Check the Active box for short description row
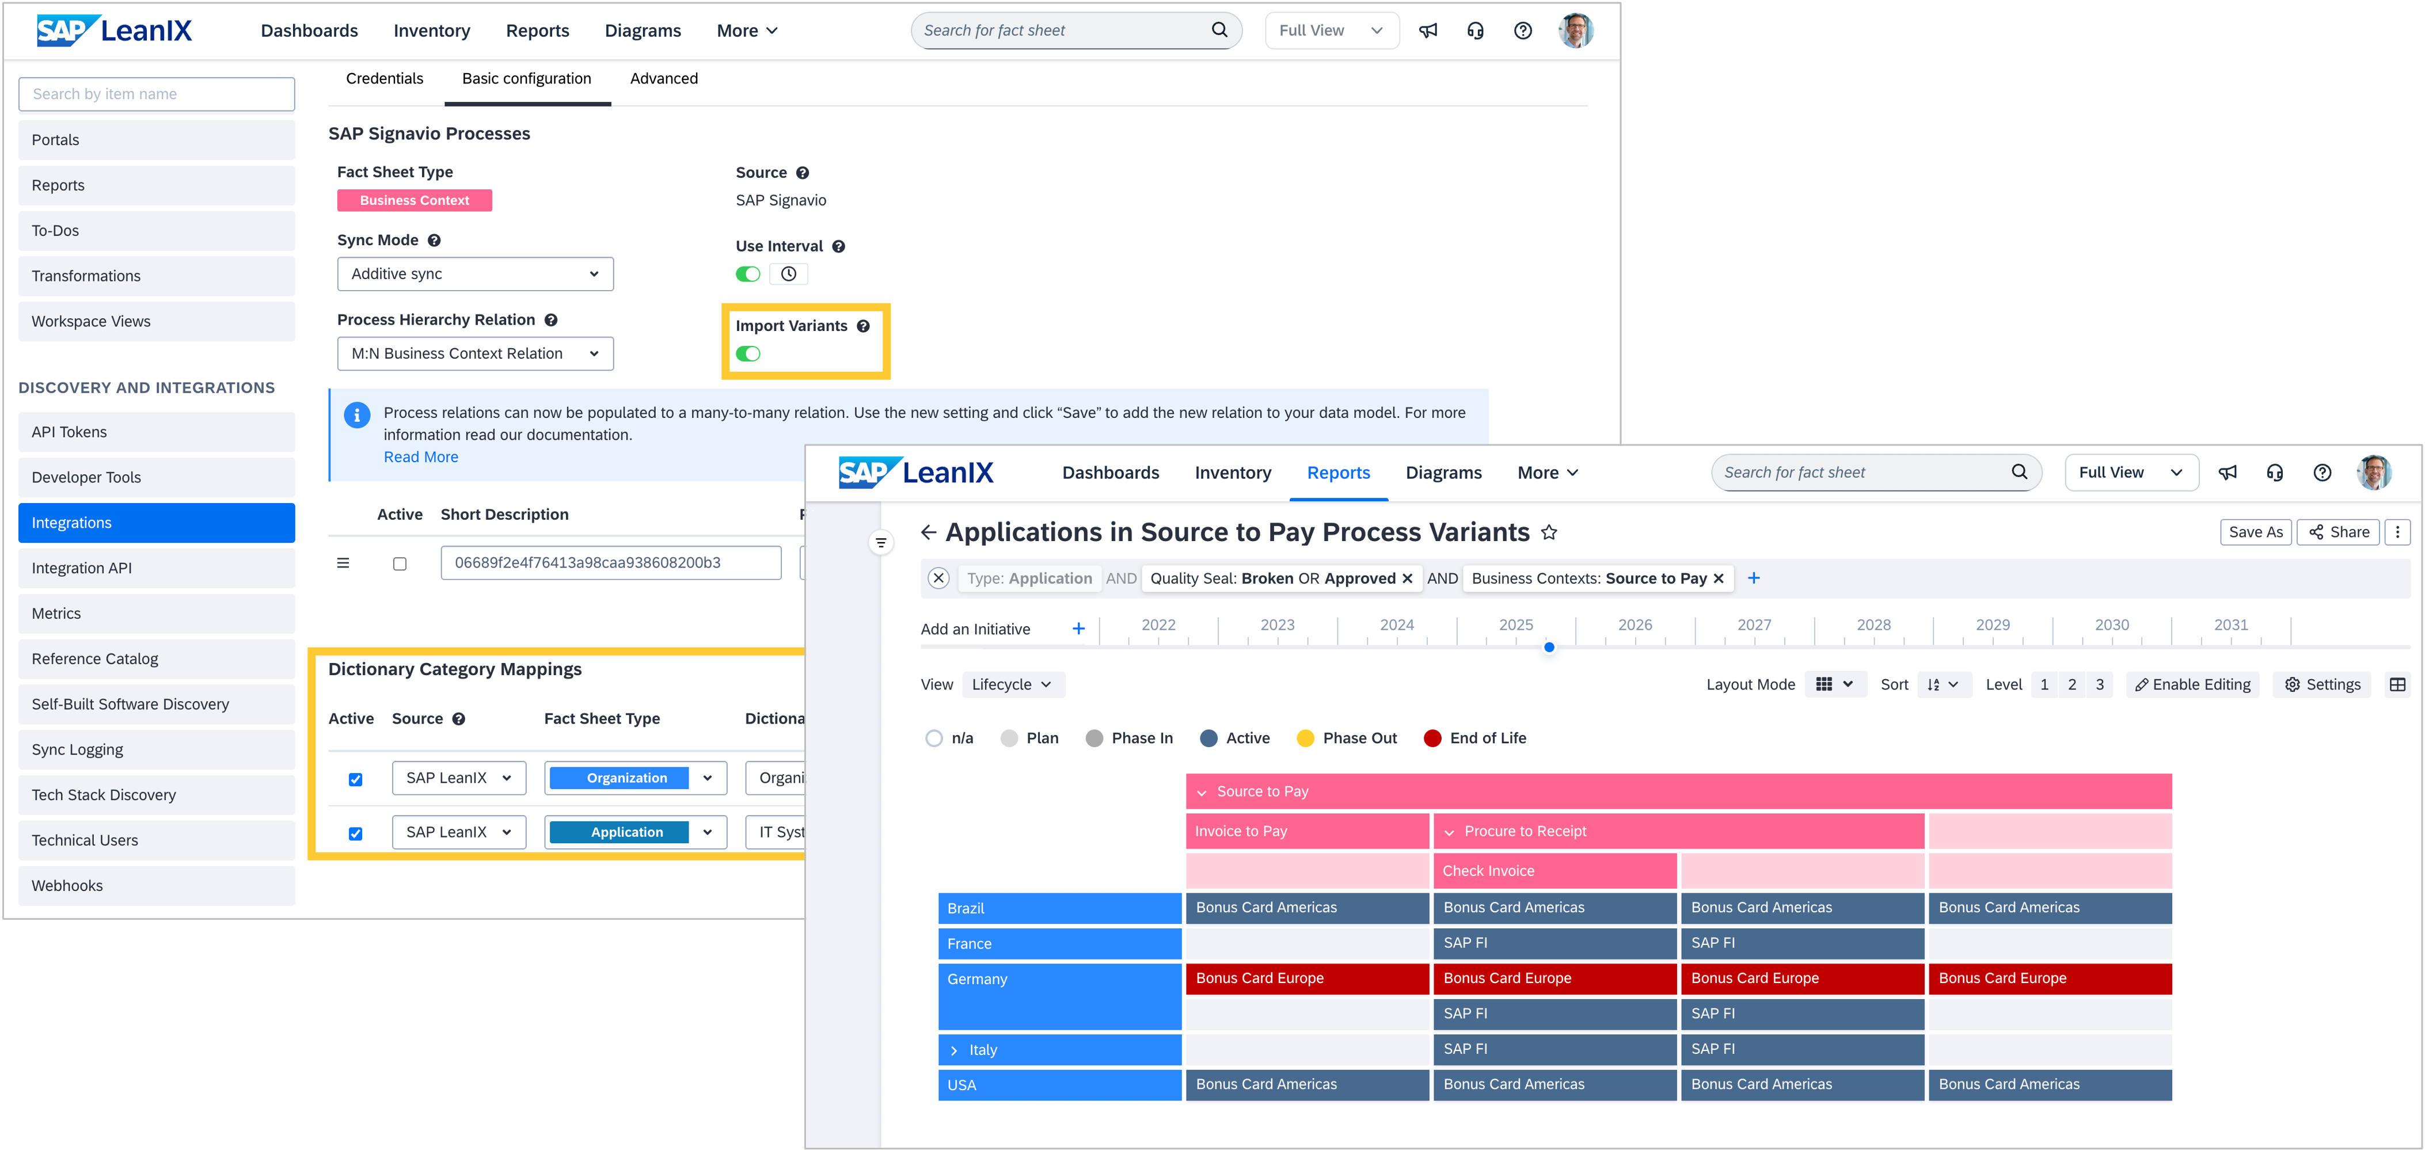2425x1150 pixels. [x=399, y=563]
